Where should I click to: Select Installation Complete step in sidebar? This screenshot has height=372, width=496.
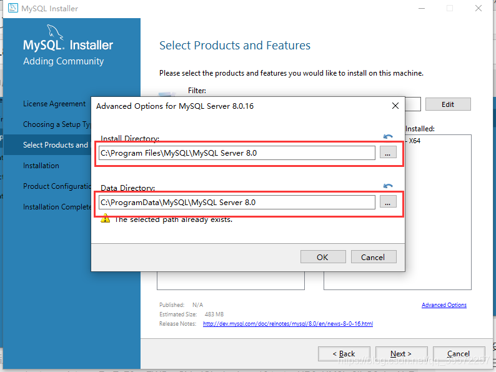coord(57,207)
